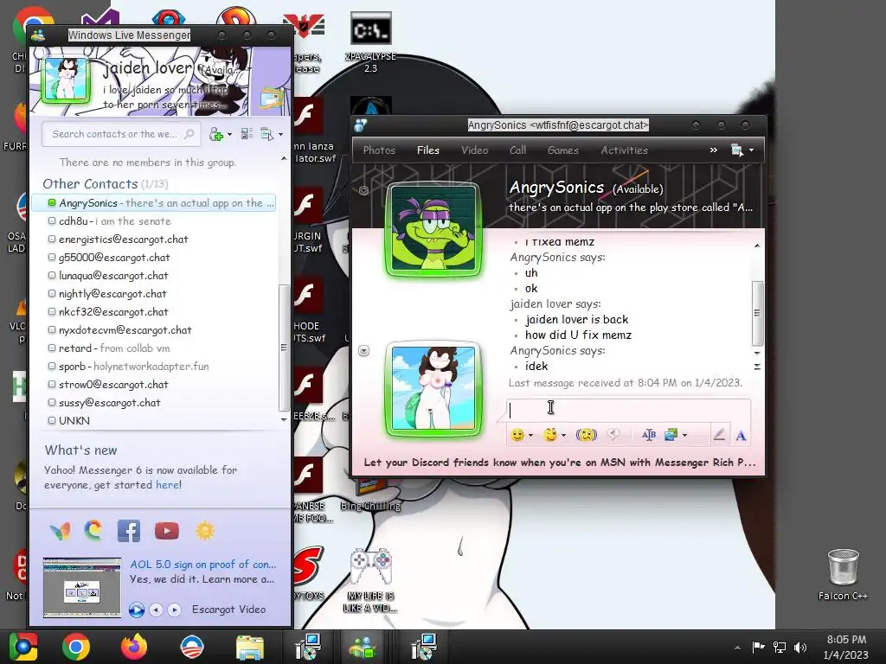Switch to the Files tab
The image size is (886, 664).
coord(427,150)
